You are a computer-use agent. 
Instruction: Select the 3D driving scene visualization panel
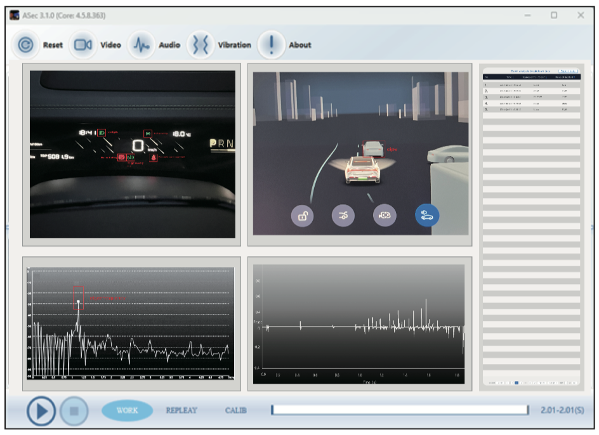[x=360, y=153]
